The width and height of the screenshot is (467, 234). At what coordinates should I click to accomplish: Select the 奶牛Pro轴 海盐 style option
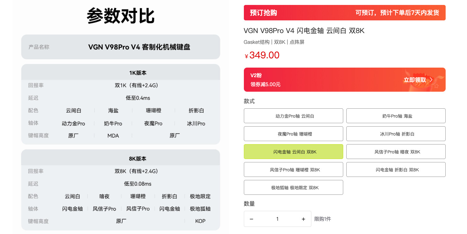[x=396, y=116]
